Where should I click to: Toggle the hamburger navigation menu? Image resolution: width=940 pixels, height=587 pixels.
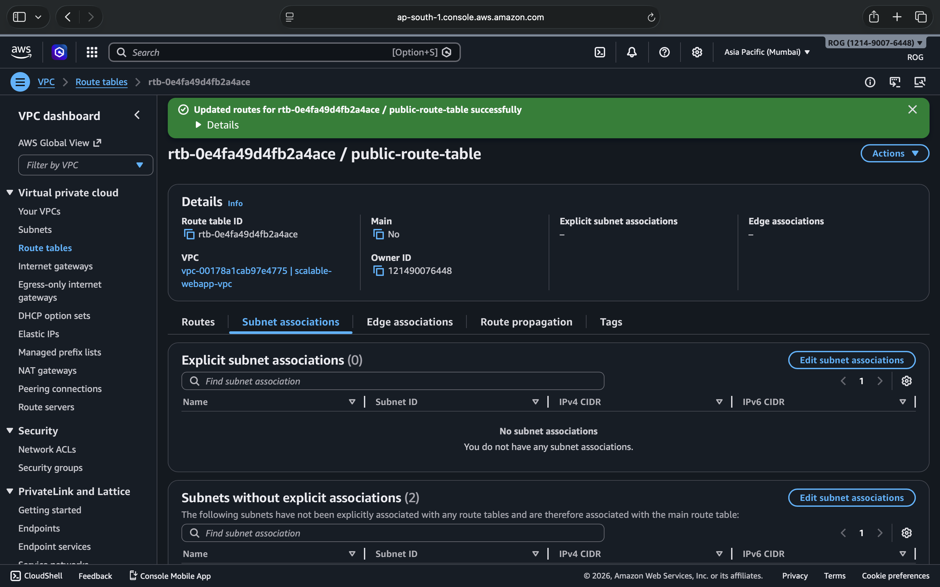(20, 82)
